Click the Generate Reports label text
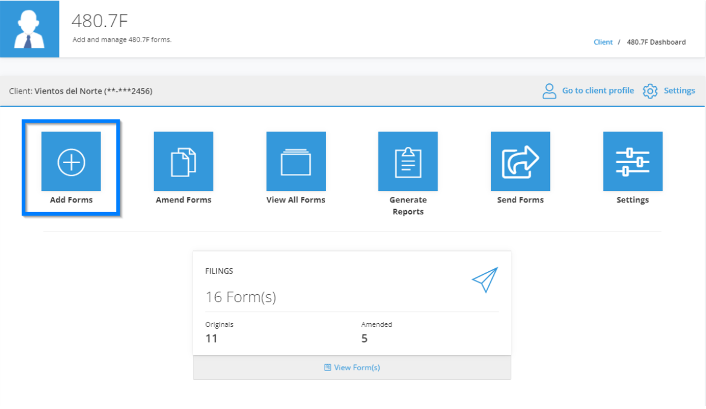Screen dimensions: 706x409 [x=408, y=205]
